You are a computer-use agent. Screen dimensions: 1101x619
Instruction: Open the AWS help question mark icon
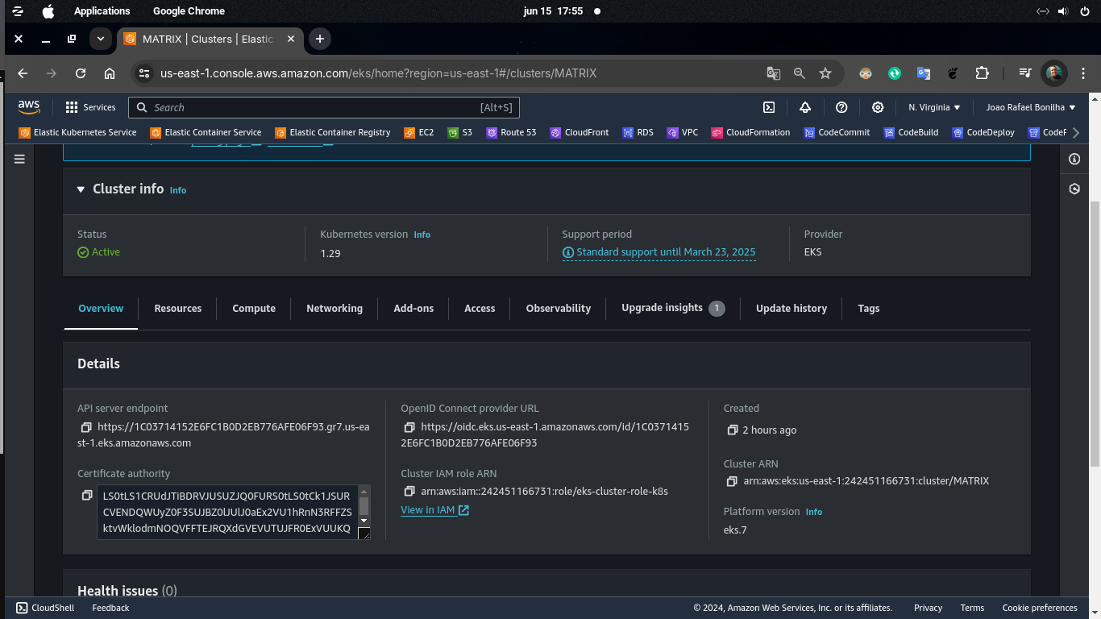(x=841, y=107)
